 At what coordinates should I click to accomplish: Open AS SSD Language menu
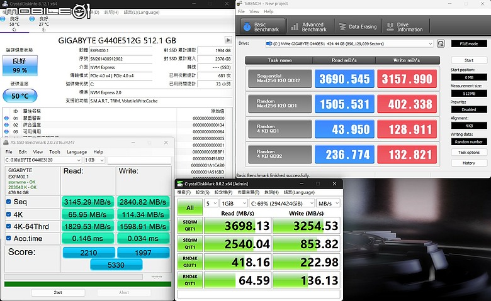coord(77,152)
